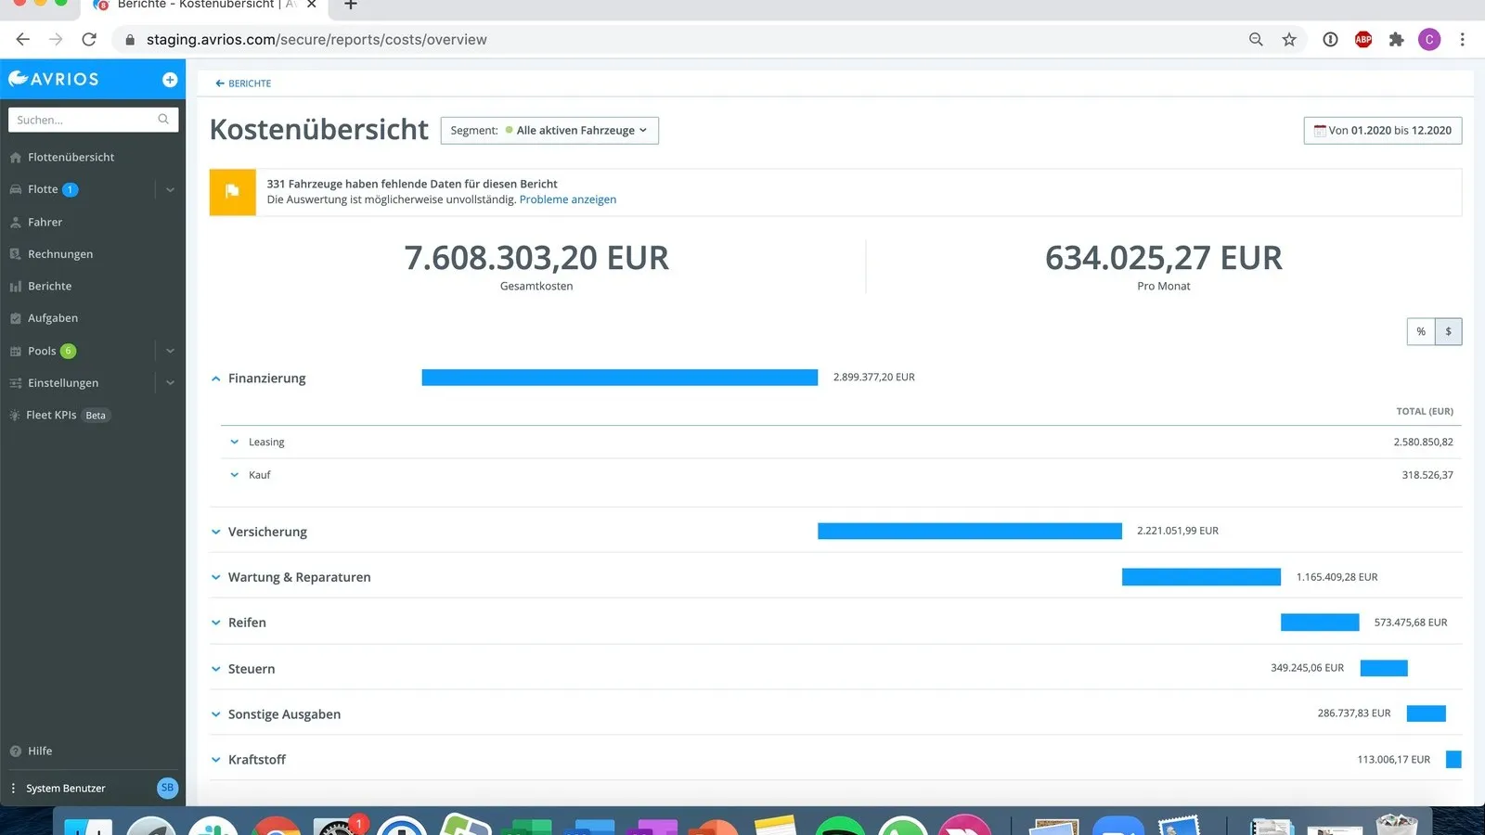Click the Versicherung blue cost bar
Image resolution: width=1485 pixels, height=835 pixels.
[970, 531]
